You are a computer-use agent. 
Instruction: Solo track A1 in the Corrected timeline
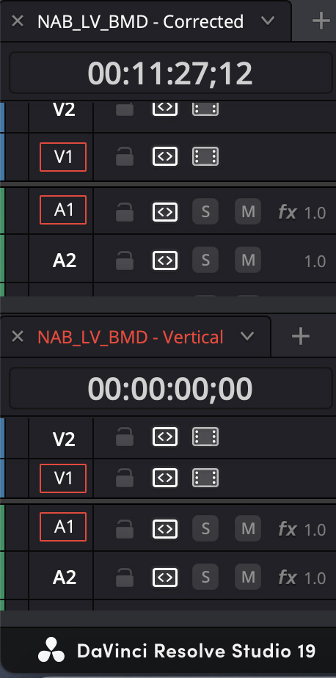point(205,212)
